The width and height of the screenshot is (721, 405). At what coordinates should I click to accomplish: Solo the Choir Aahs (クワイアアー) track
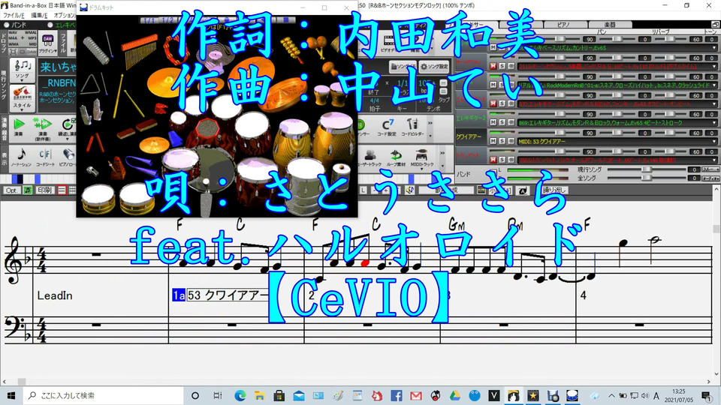point(502,142)
